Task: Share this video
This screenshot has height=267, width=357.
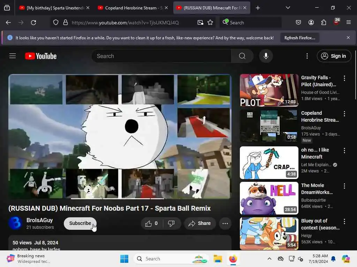Action: pos(200,224)
